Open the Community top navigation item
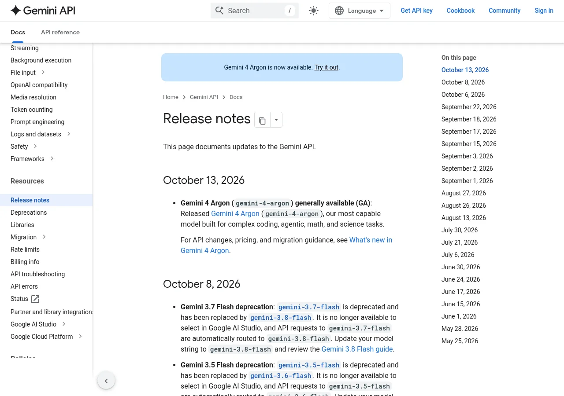Image resolution: width=564 pixels, height=396 pixels. (x=505, y=11)
